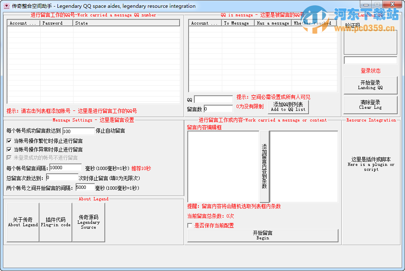Click the Account column header in working QQ list
Screen dimensions: 405x271
tap(23, 23)
